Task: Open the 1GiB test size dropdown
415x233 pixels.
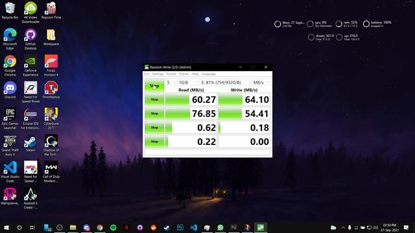Action: click(x=187, y=82)
